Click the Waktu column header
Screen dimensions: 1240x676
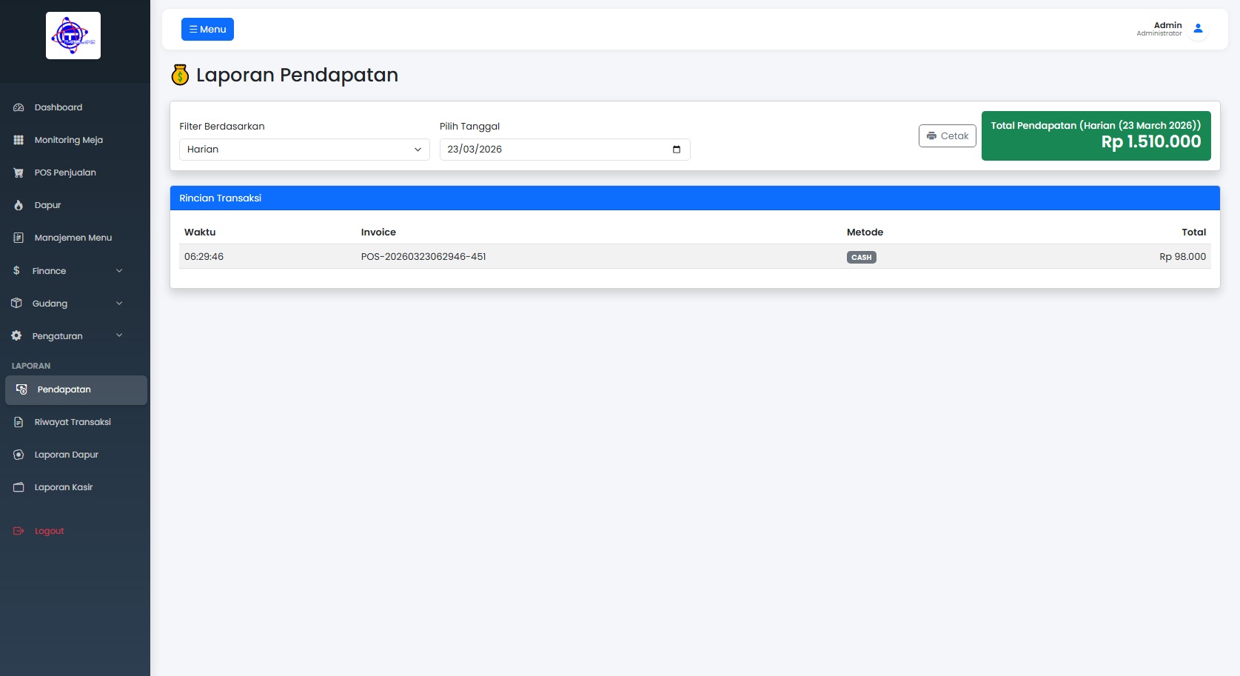(200, 232)
